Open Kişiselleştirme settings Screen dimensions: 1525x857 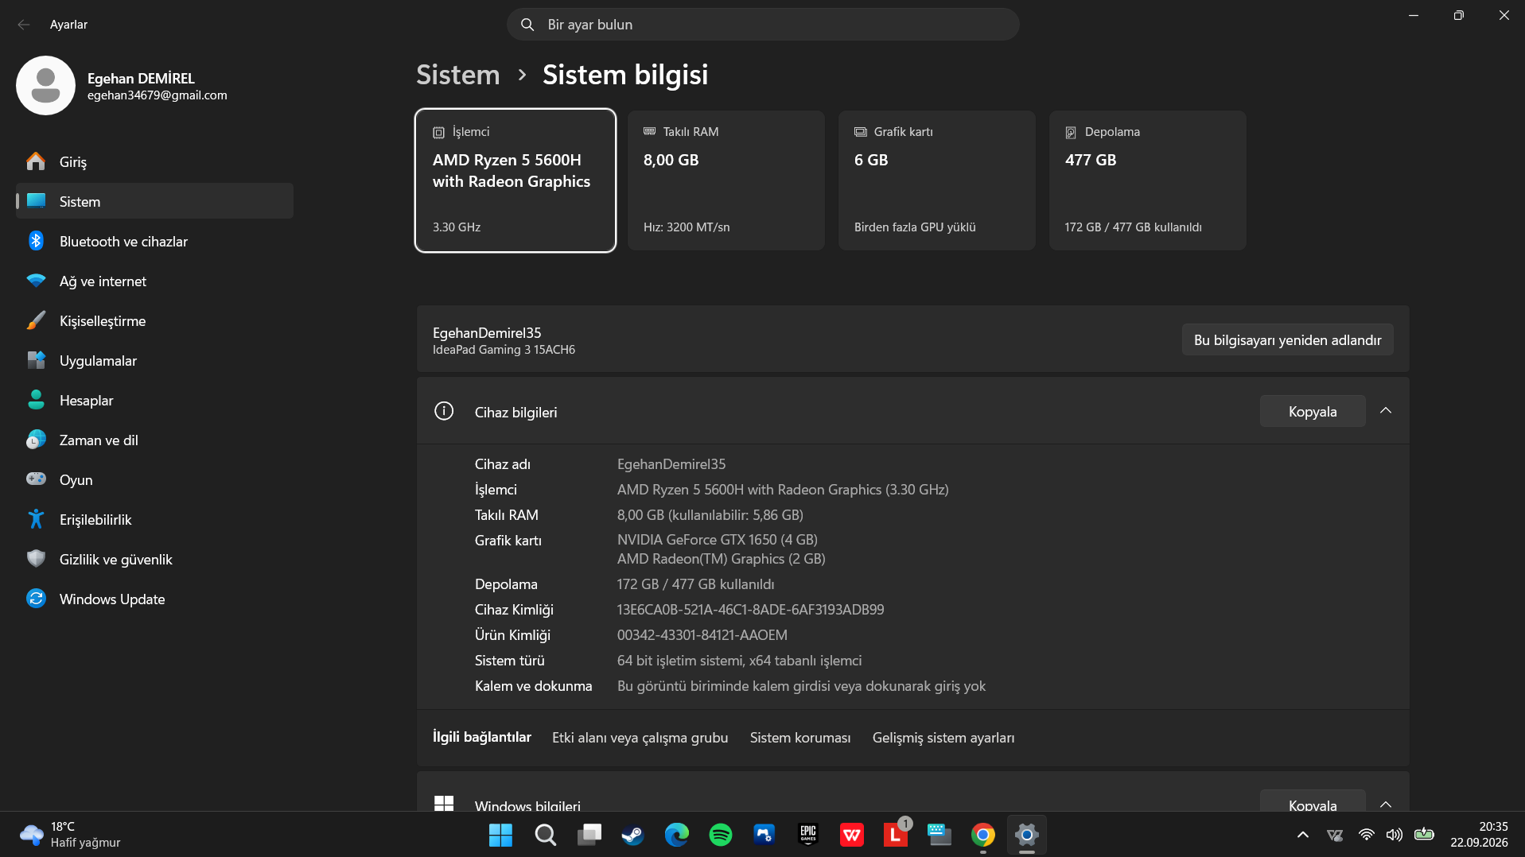(x=154, y=320)
